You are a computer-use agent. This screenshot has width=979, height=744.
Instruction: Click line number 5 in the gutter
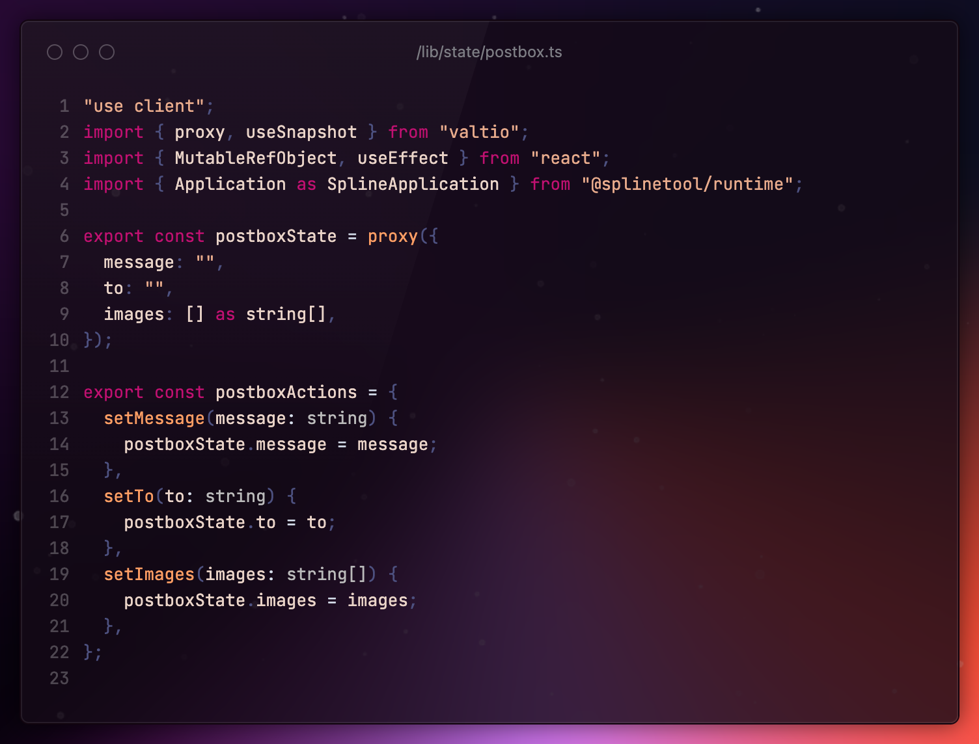64,210
